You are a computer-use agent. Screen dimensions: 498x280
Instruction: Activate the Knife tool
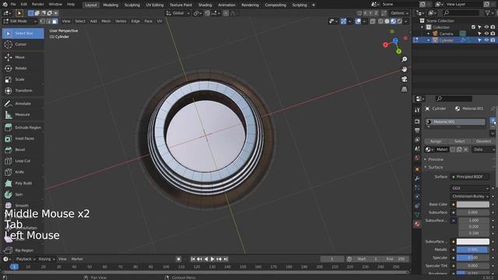[x=23, y=172]
